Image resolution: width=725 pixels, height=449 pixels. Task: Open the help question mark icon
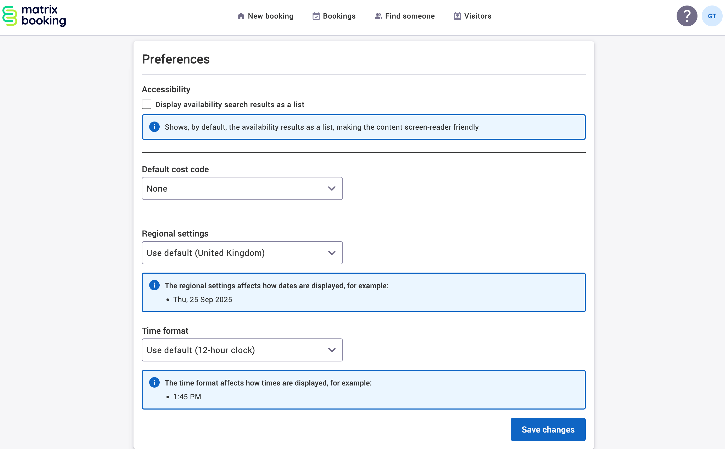tap(687, 16)
